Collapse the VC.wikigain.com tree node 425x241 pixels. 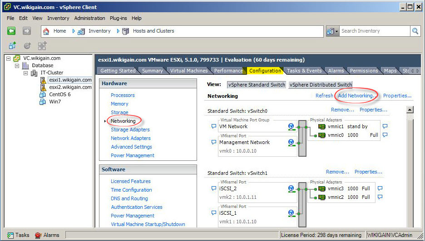(x=9, y=58)
